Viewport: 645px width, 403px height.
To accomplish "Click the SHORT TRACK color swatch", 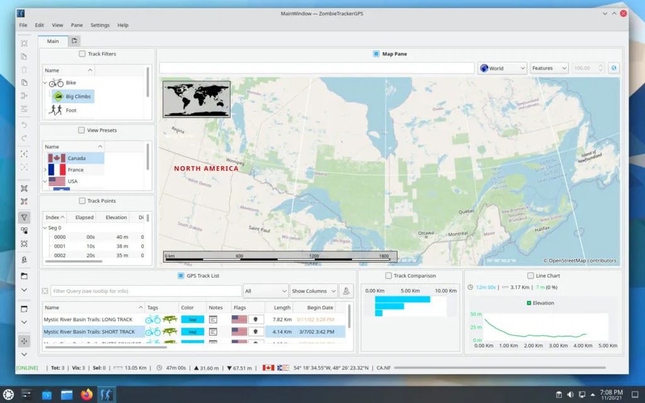I will pos(192,331).
